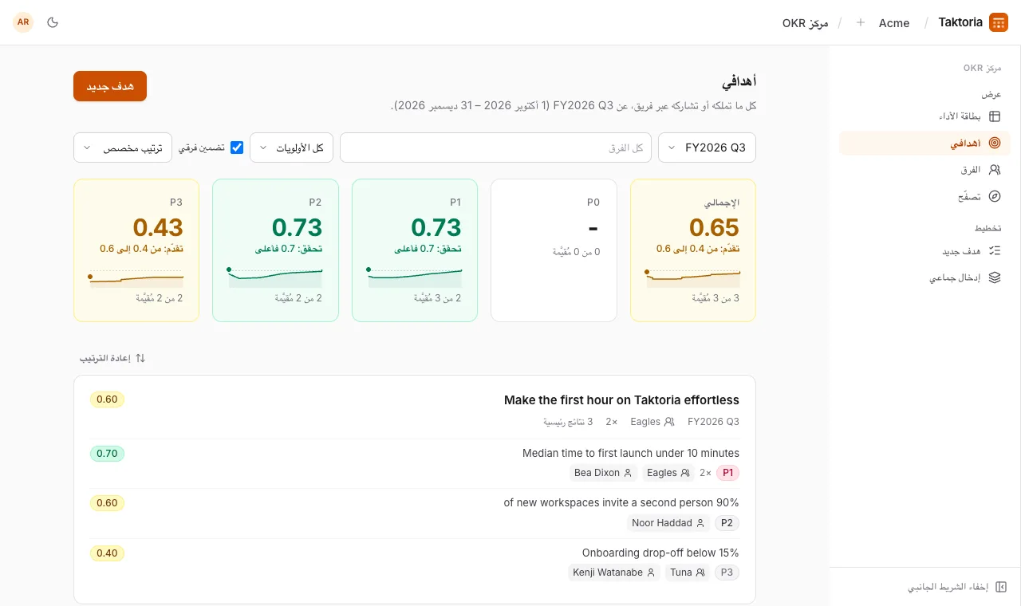1021x606 pixels.
Task: Click the هدف جديد checklist icon in sidebar
Action: (995, 251)
